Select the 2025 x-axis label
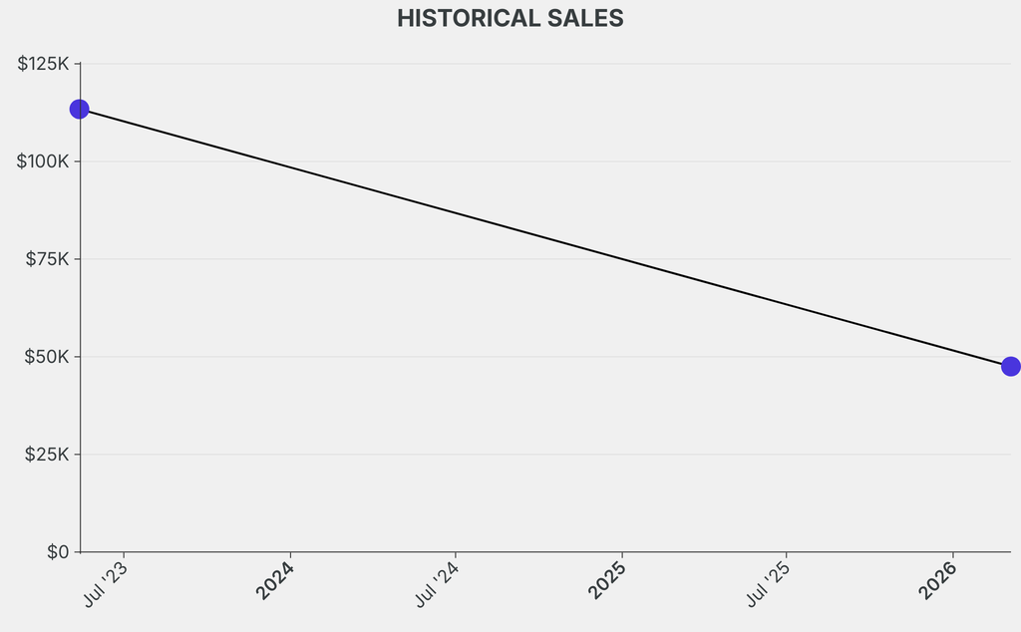The image size is (1021, 632). [606, 580]
